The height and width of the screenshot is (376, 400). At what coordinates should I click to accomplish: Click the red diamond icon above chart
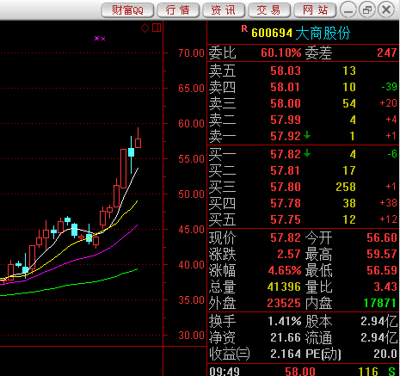coord(145,28)
